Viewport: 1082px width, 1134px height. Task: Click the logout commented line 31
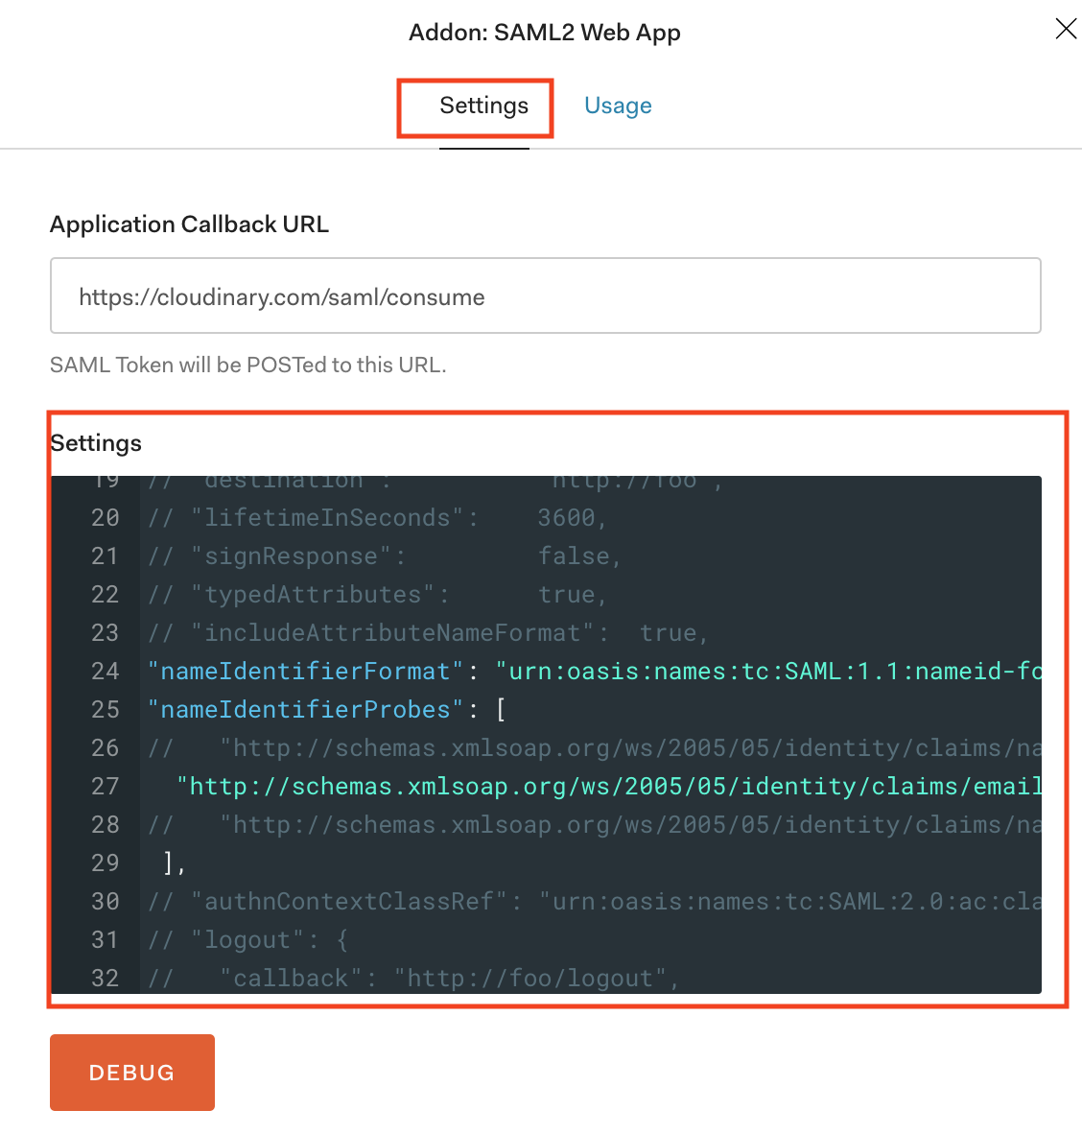248,939
